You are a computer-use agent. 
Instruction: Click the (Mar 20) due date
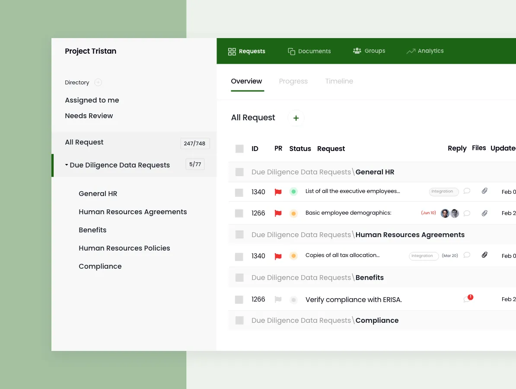pos(450,256)
